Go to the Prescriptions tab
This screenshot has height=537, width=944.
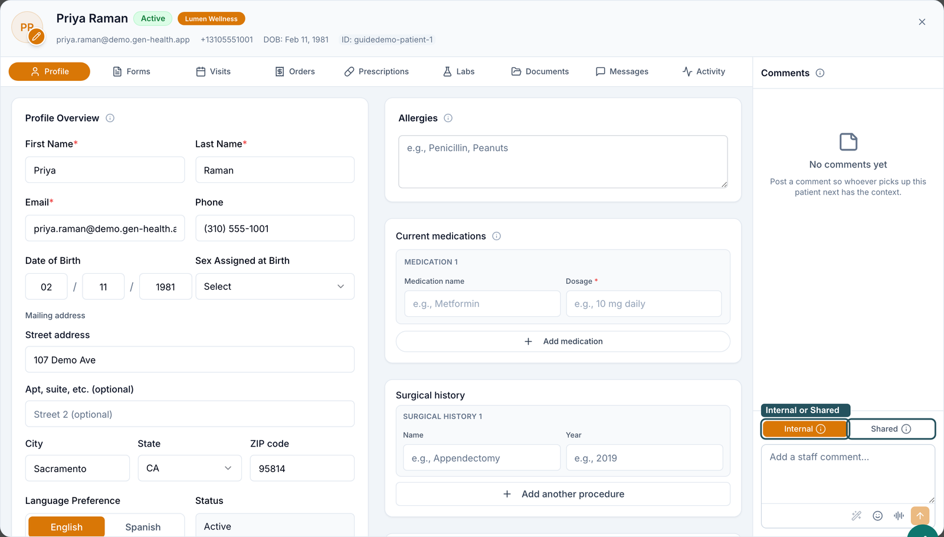(x=376, y=71)
